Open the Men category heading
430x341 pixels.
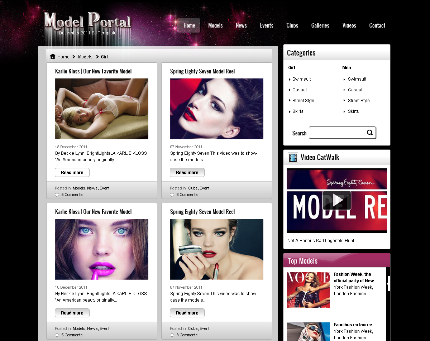click(347, 68)
